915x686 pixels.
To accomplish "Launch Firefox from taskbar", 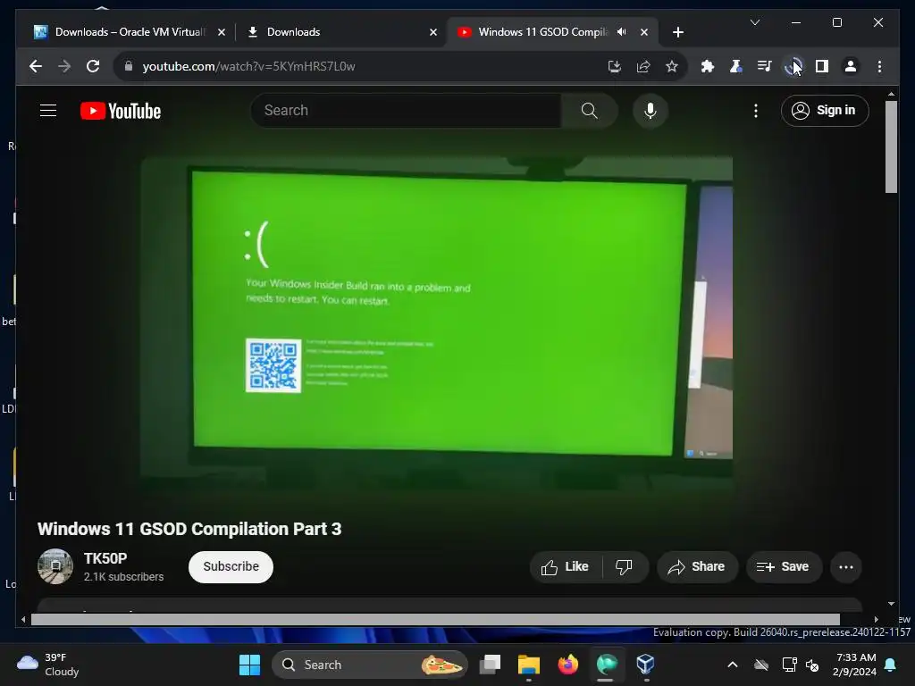I will pyautogui.click(x=567, y=665).
